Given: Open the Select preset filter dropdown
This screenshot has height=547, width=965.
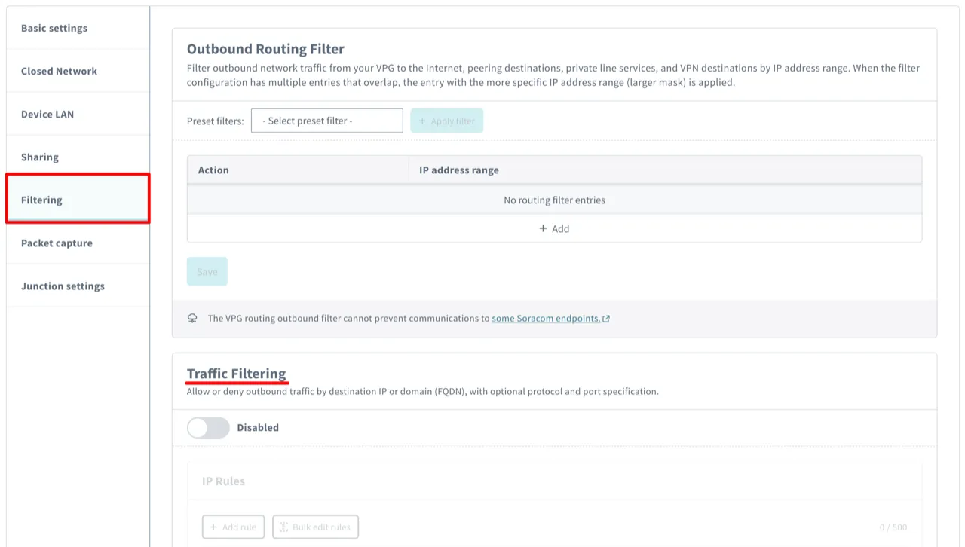Looking at the screenshot, I should (x=327, y=121).
